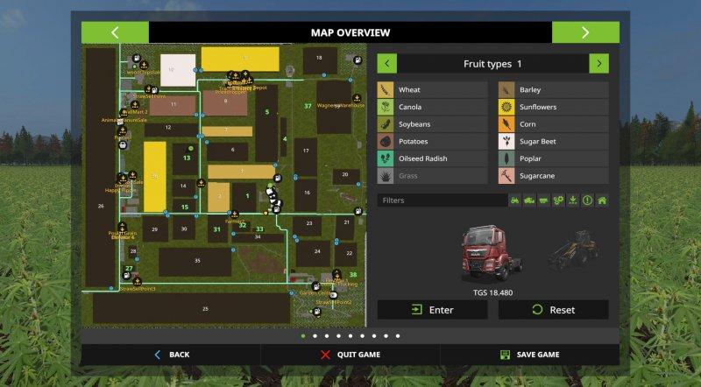Click the fuel pump marker near field 27
The height and width of the screenshot is (387, 701).
click(x=127, y=276)
